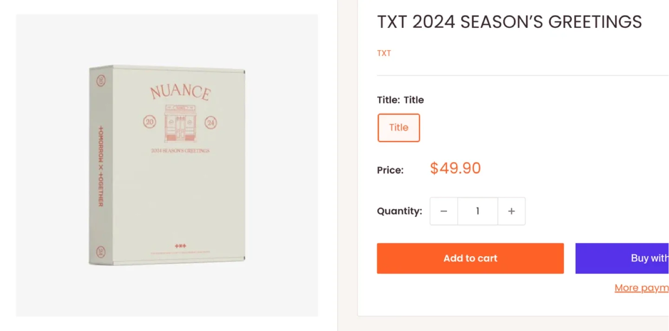Click the $49.90 price text

coord(455,169)
